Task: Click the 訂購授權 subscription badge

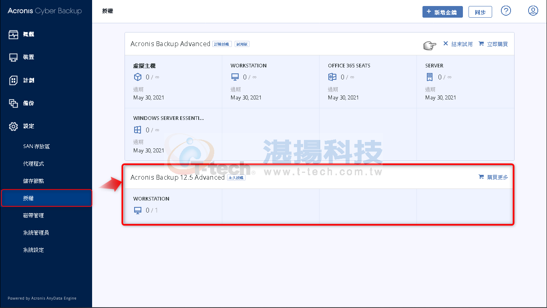Action: pyautogui.click(x=222, y=44)
